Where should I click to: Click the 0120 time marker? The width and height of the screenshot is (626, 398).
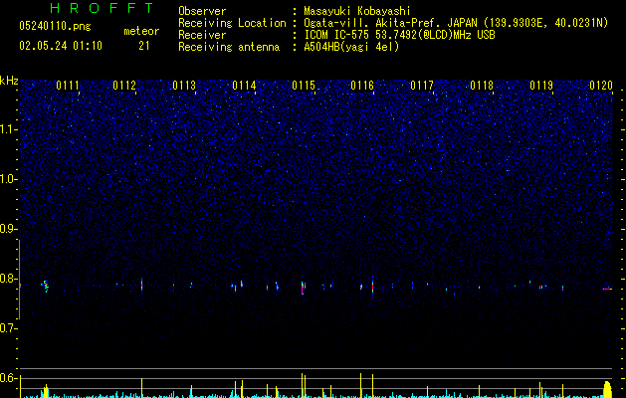coord(601,86)
